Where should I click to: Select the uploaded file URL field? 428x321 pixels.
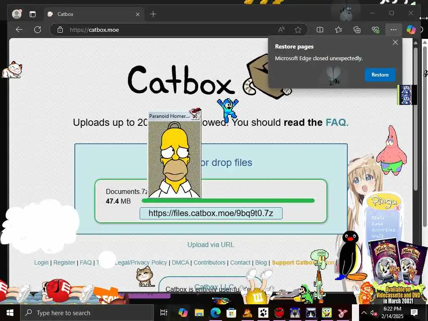[x=211, y=213]
